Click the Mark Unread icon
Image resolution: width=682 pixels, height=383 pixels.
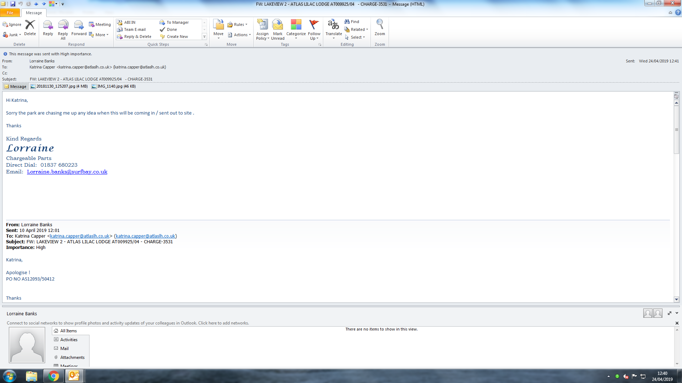(x=277, y=29)
